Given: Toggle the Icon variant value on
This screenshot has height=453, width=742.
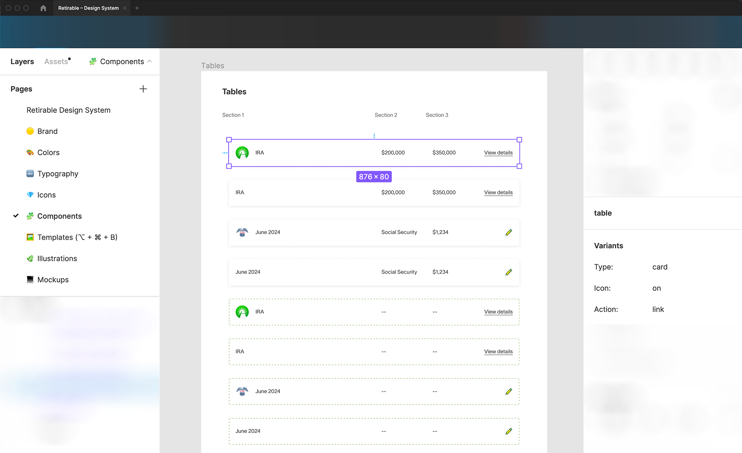Looking at the screenshot, I should [x=657, y=288].
